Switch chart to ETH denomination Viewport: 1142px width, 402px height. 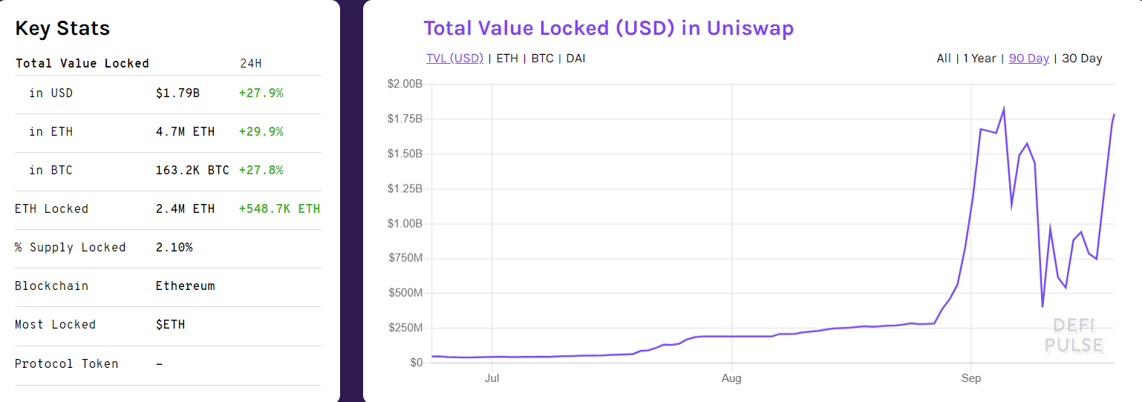coord(507,58)
